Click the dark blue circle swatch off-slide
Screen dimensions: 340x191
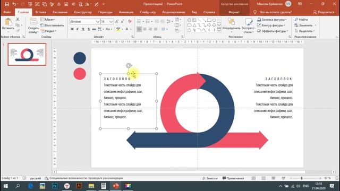(80, 58)
